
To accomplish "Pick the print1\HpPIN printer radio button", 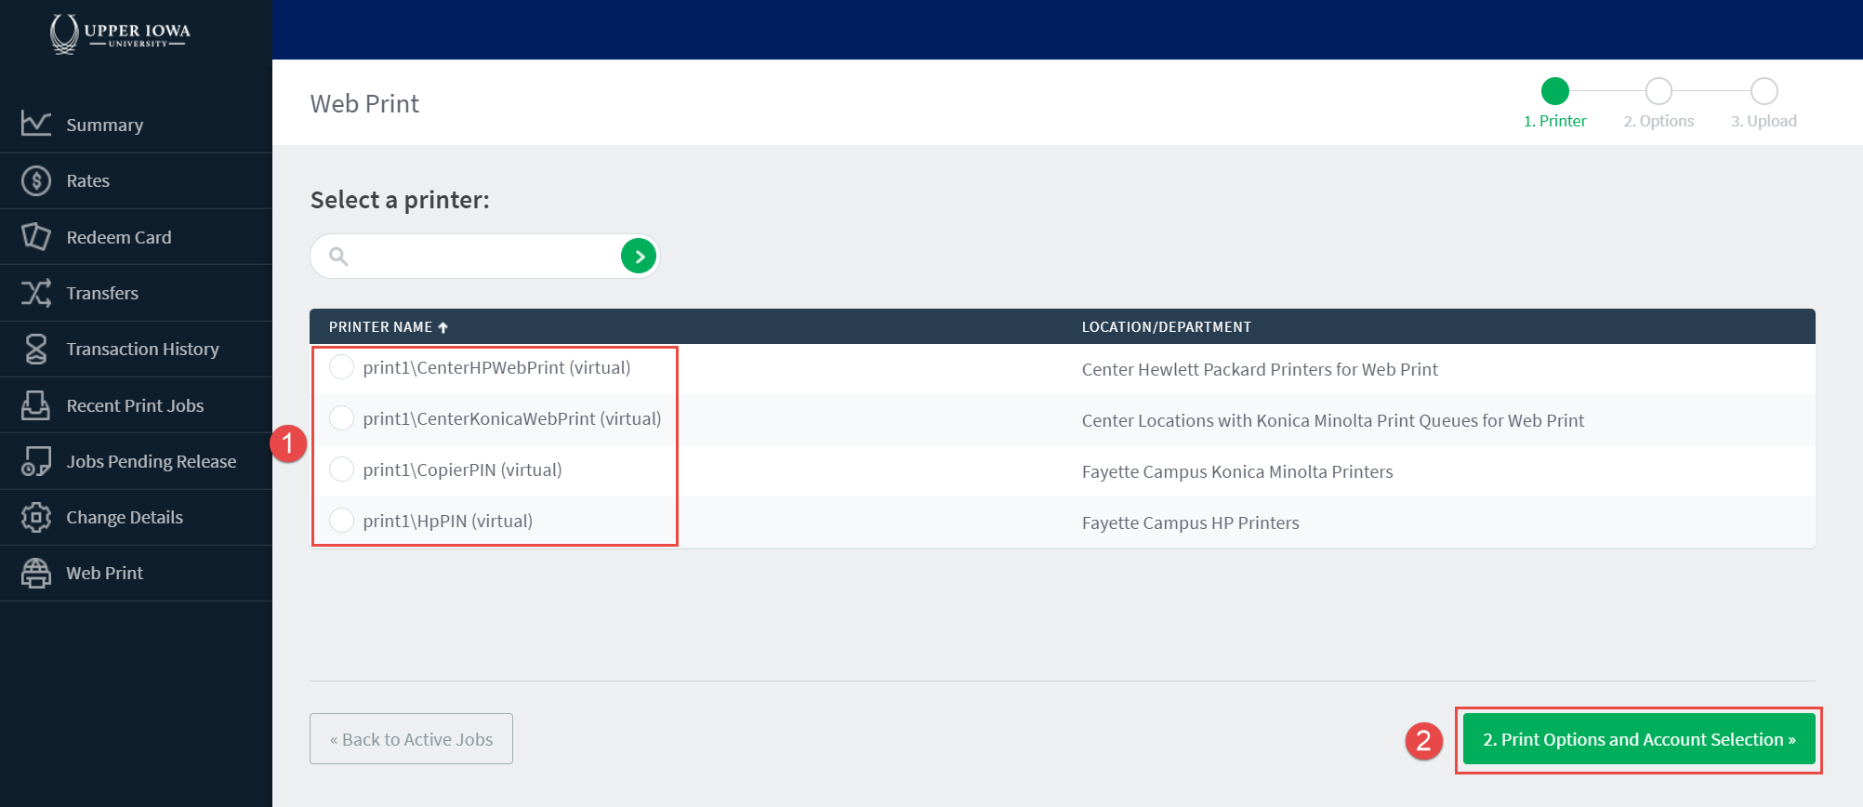I will [x=342, y=521].
